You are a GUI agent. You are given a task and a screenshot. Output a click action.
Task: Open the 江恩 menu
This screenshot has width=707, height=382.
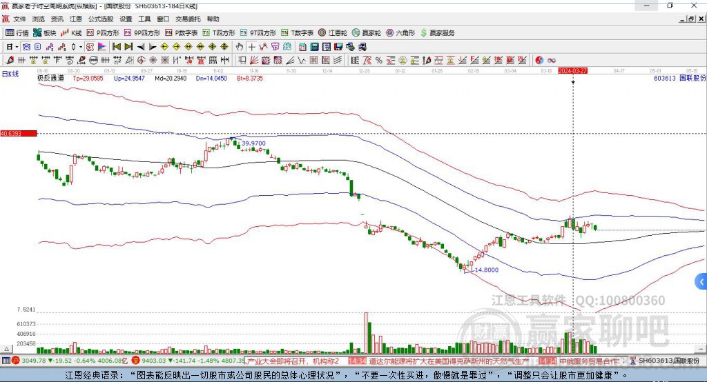[76, 19]
